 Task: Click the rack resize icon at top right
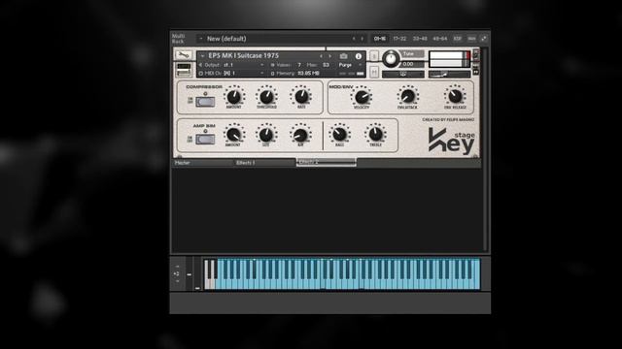click(x=484, y=39)
